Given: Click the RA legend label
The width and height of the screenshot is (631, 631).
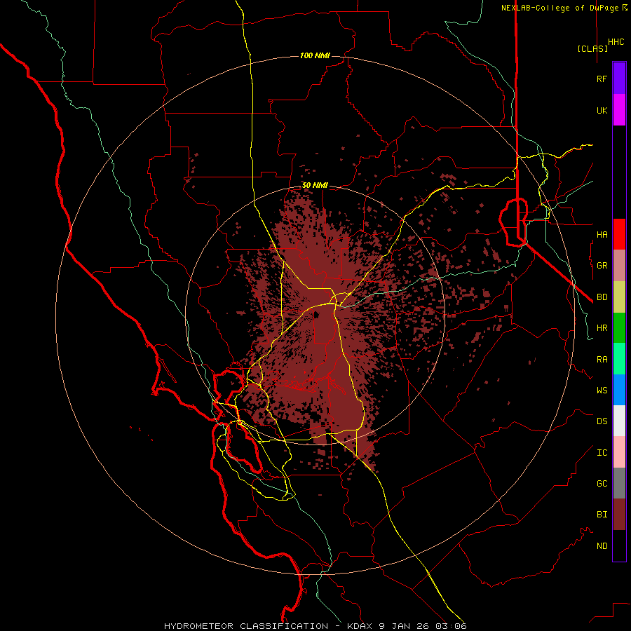Looking at the screenshot, I should tap(602, 360).
